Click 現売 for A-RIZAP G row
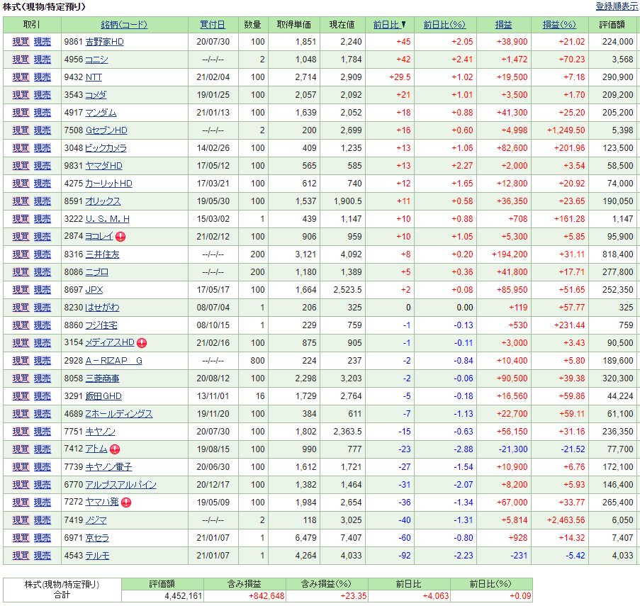Viewport: 640px width, 606px height. pyautogui.click(x=42, y=361)
